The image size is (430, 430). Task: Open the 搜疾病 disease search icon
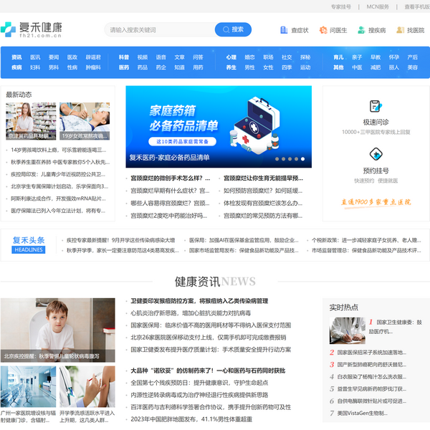point(362,30)
